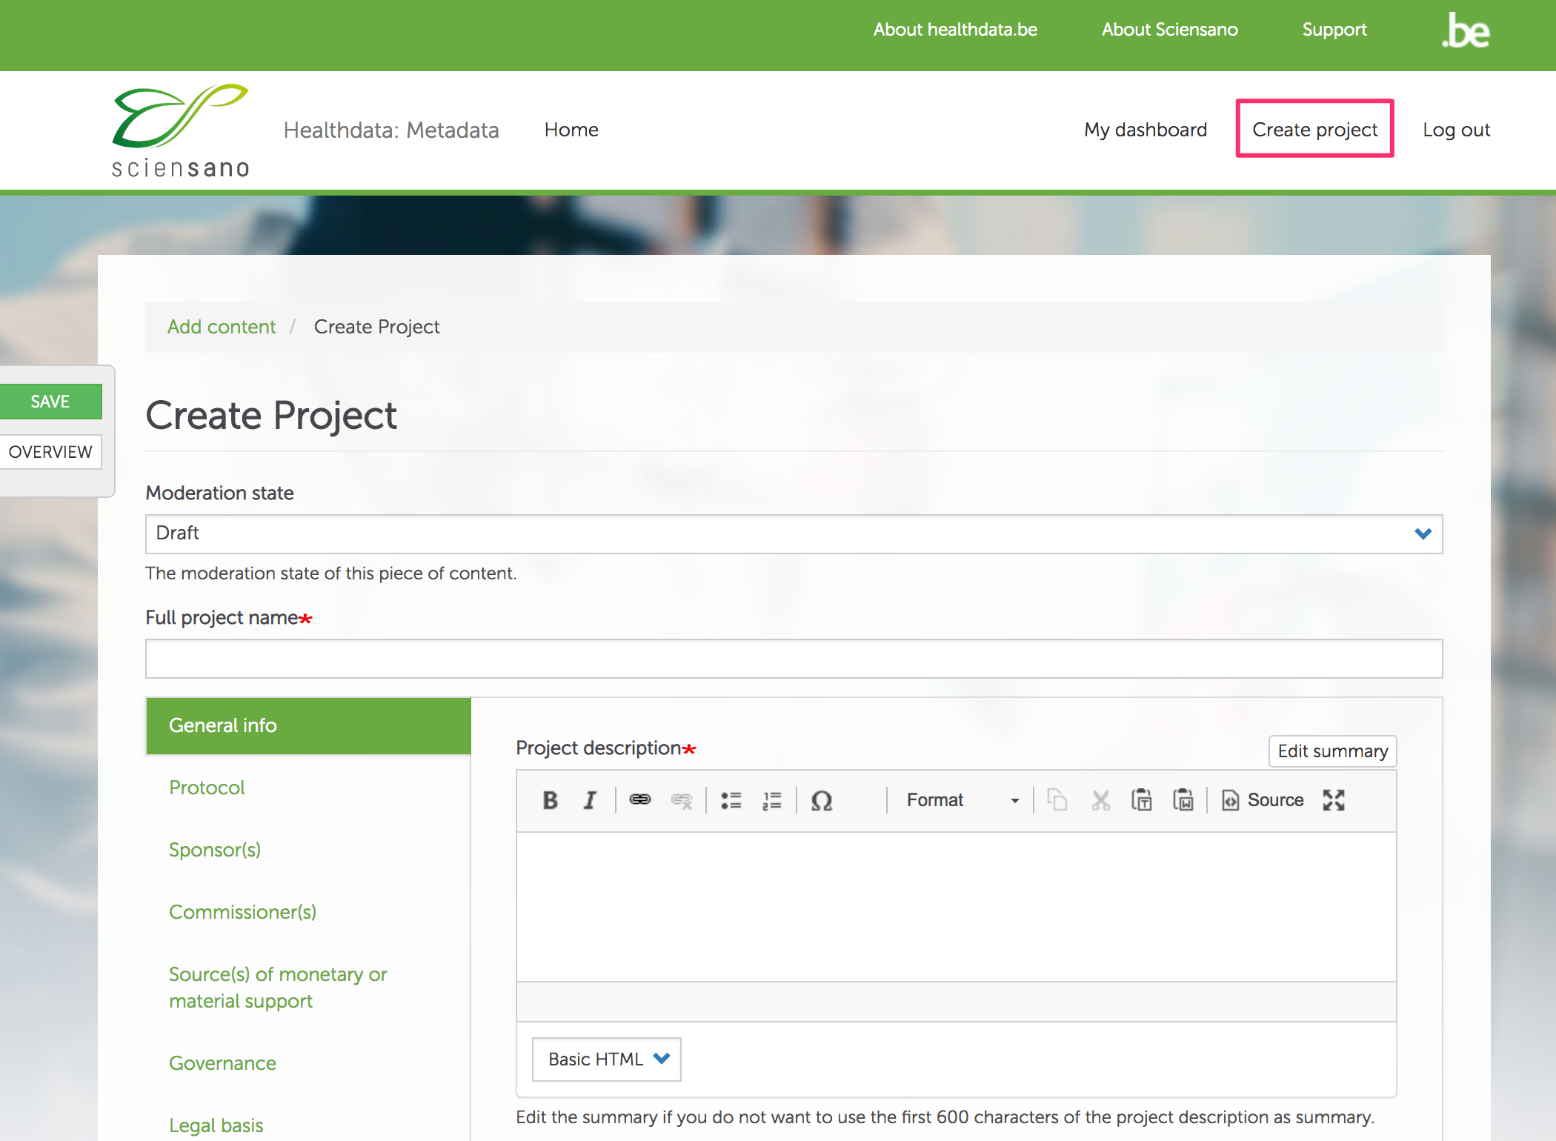Toggle bold formatting in editor toolbar
Screen dimensions: 1556x1141
pos(550,800)
